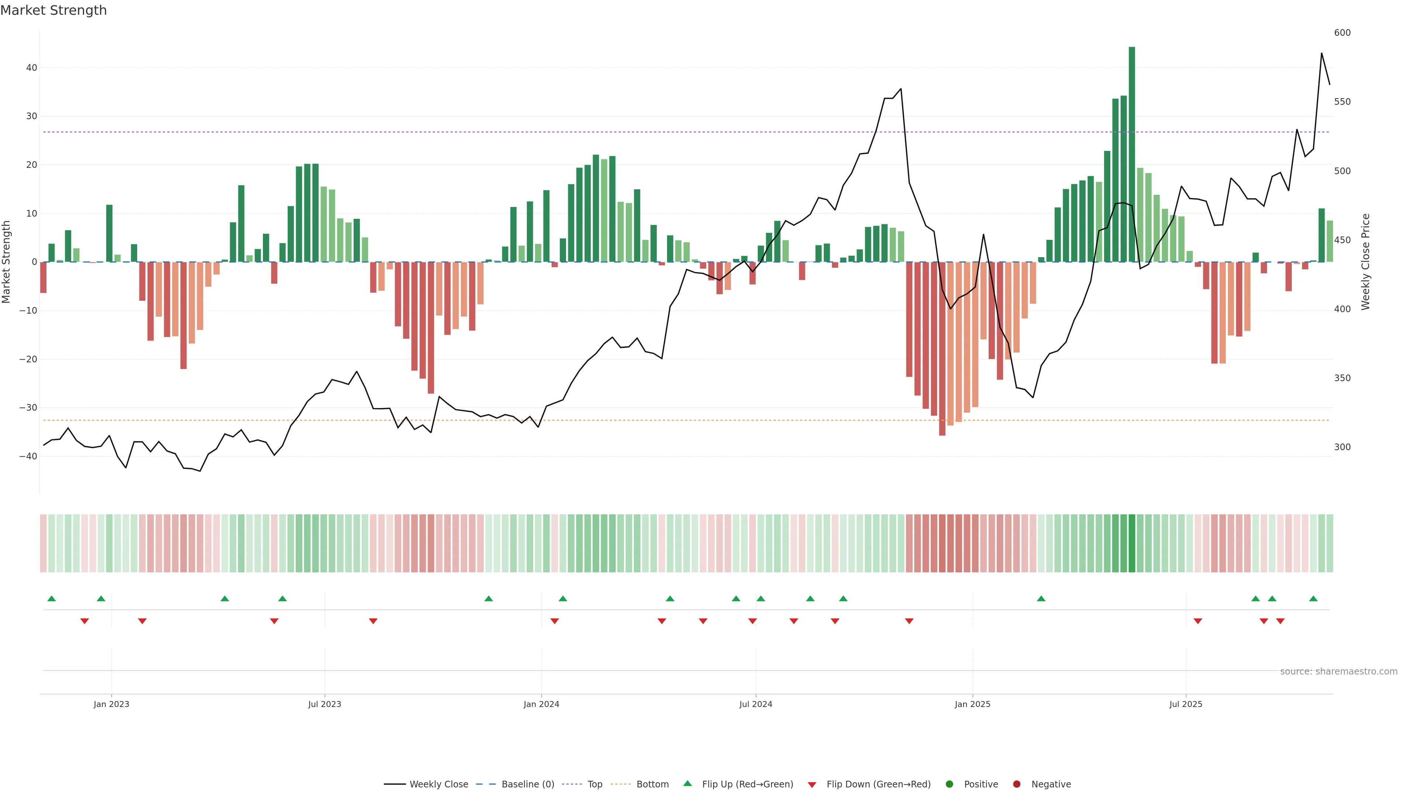Click the deepest red bar near Dec 2024
This screenshot has height=797, width=1416.
(x=942, y=349)
